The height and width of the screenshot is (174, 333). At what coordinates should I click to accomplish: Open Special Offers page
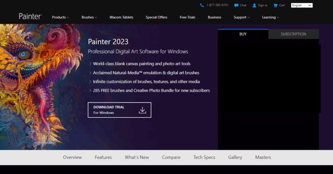(156, 18)
